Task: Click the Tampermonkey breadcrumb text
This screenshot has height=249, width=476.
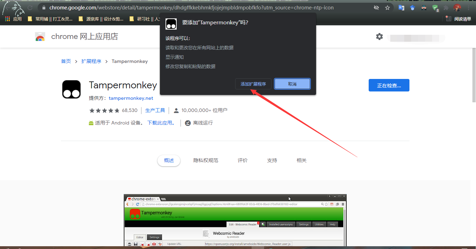Action: (x=130, y=61)
